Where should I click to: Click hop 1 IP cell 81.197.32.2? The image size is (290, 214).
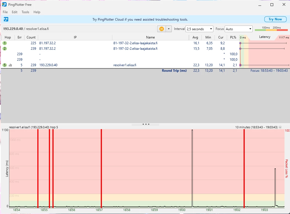click(47, 43)
